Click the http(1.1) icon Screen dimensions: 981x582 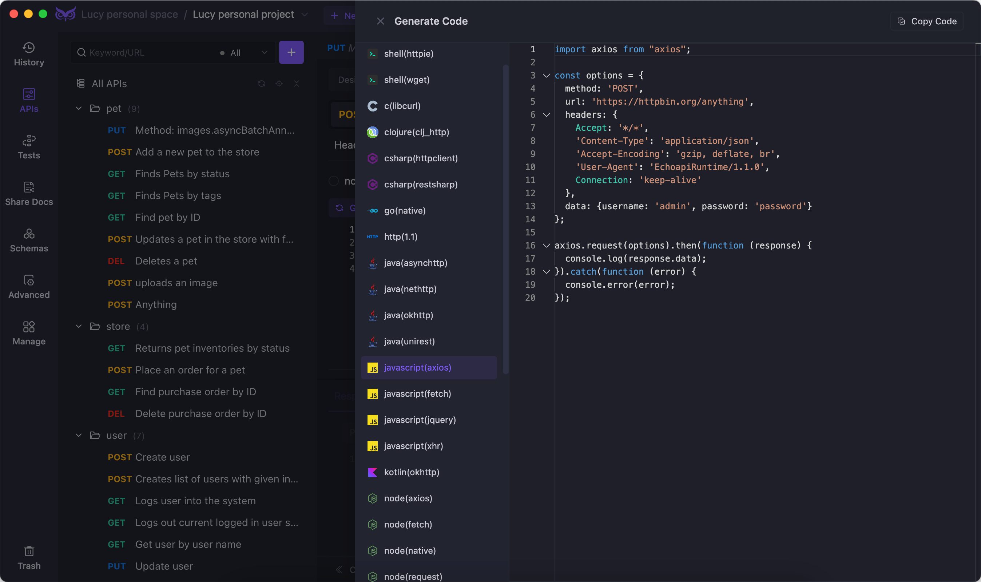pos(372,237)
